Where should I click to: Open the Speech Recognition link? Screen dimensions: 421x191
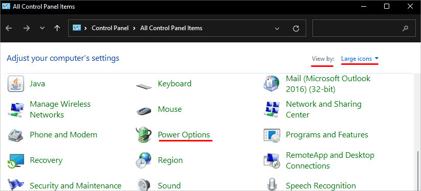[x=321, y=186]
